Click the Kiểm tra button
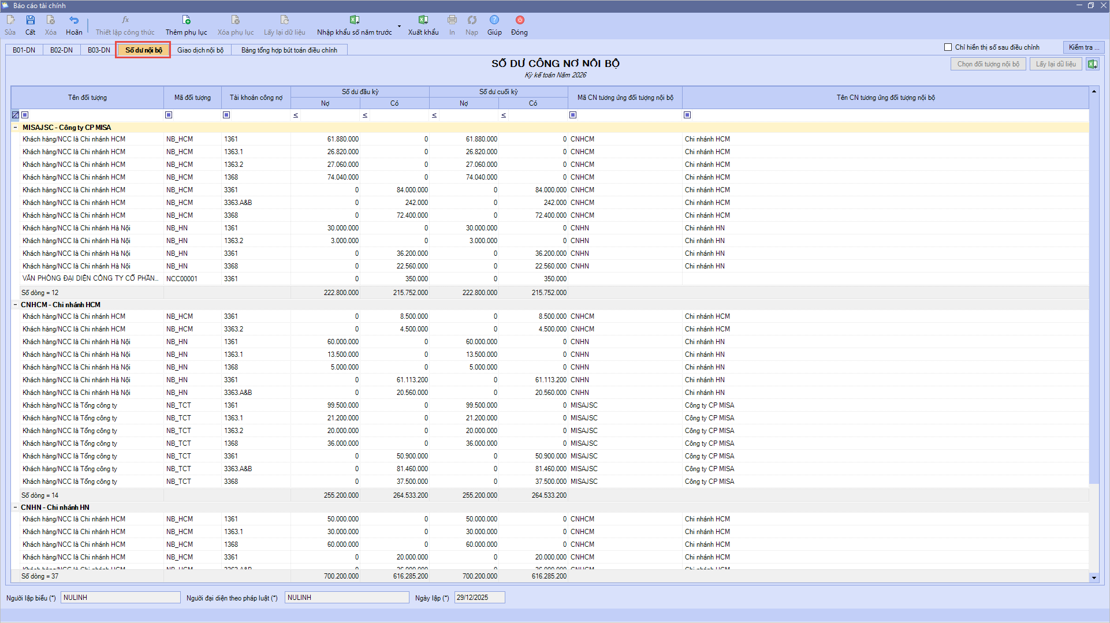The image size is (1110, 623). [1083, 47]
